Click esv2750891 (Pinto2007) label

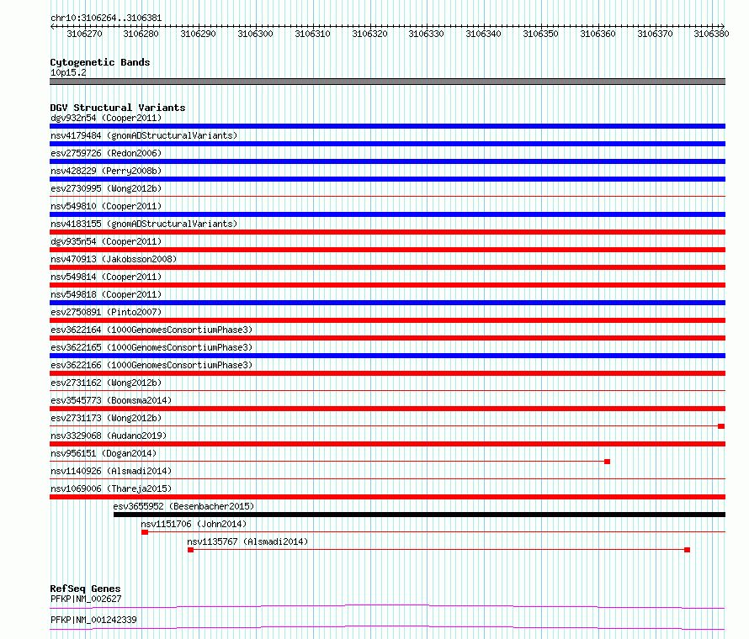[106, 312]
